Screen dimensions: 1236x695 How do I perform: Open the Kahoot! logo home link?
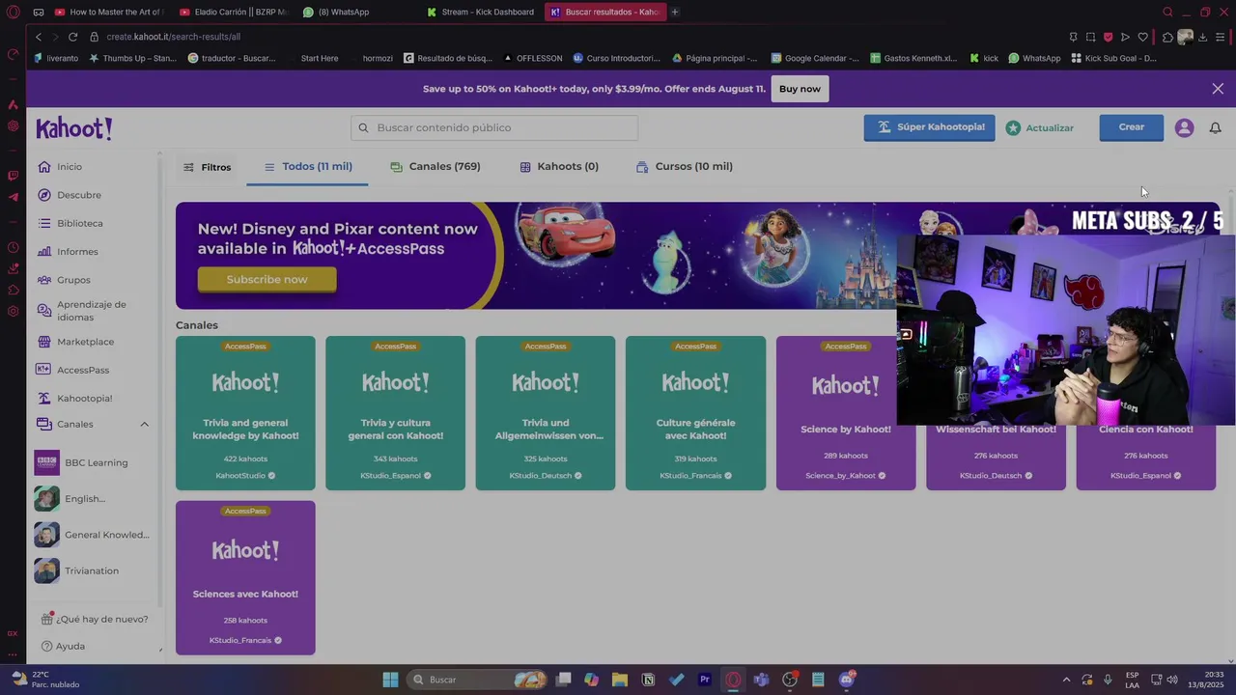[74, 127]
